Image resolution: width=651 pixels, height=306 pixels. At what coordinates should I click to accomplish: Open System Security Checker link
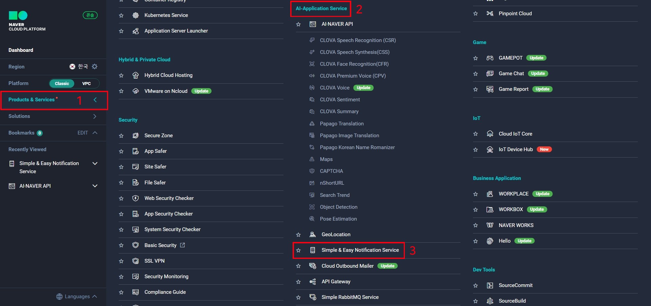(x=172, y=229)
